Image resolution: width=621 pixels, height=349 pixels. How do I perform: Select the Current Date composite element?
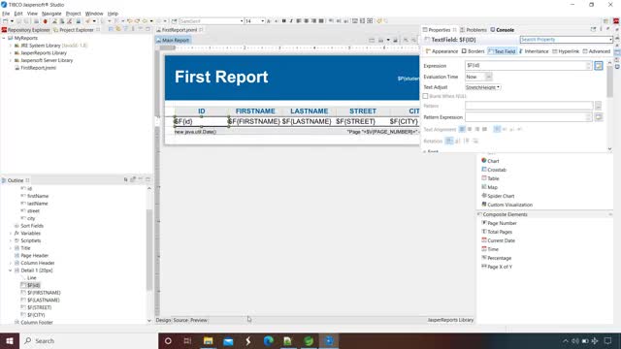click(x=498, y=240)
